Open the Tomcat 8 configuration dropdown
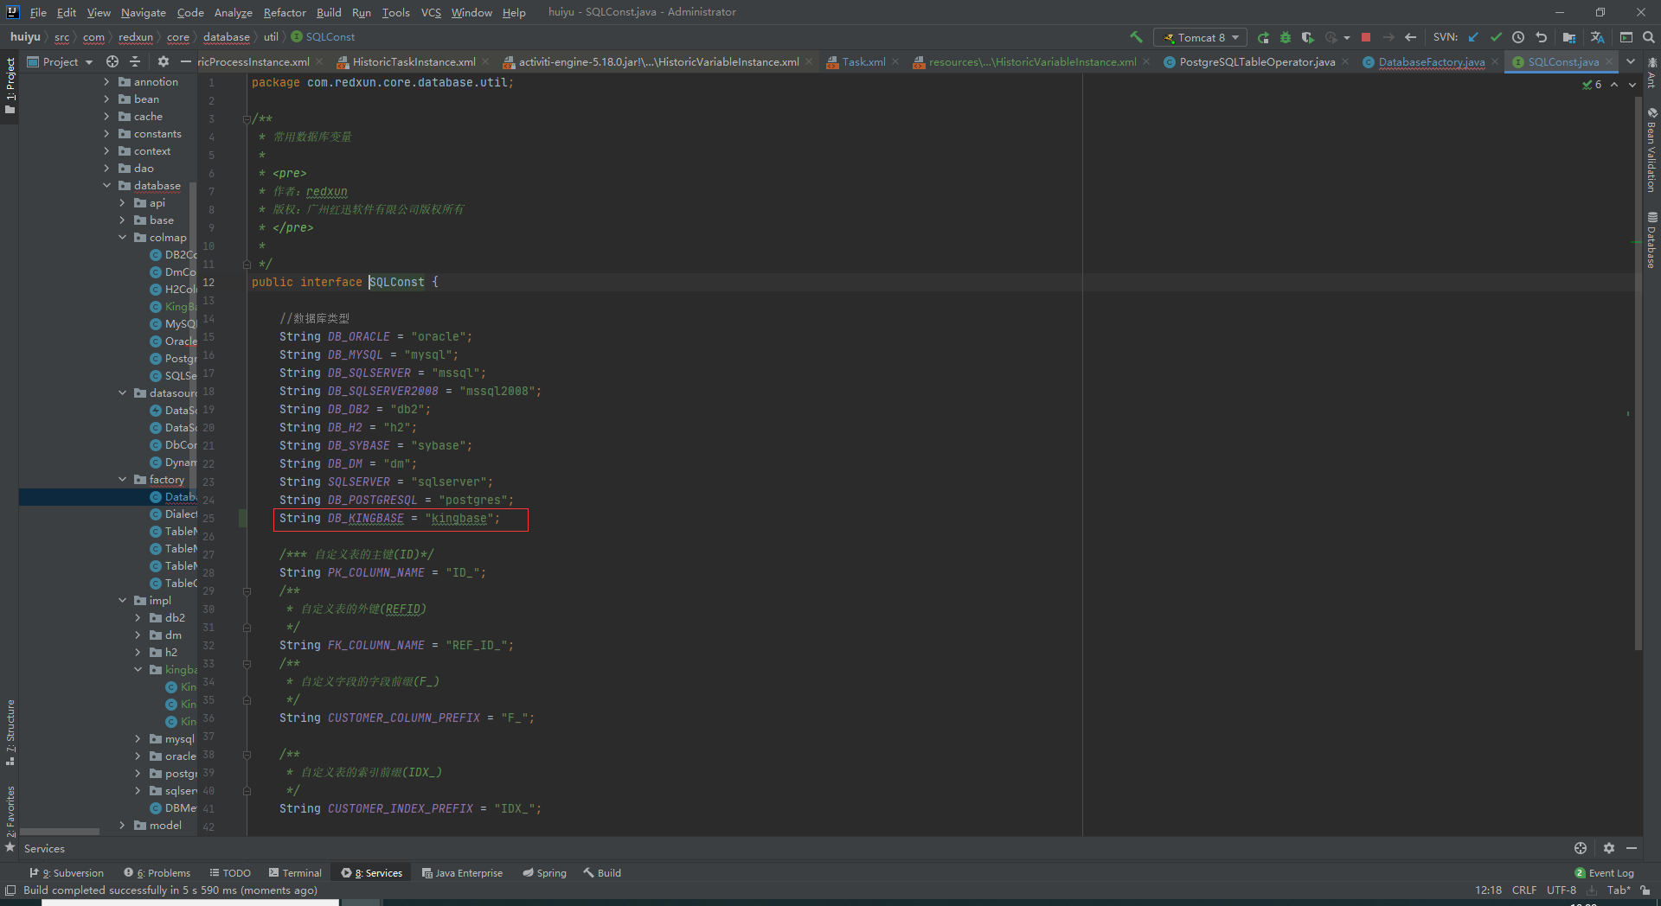The width and height of the screenshot is (1661, 906). tap(1200, 37)
